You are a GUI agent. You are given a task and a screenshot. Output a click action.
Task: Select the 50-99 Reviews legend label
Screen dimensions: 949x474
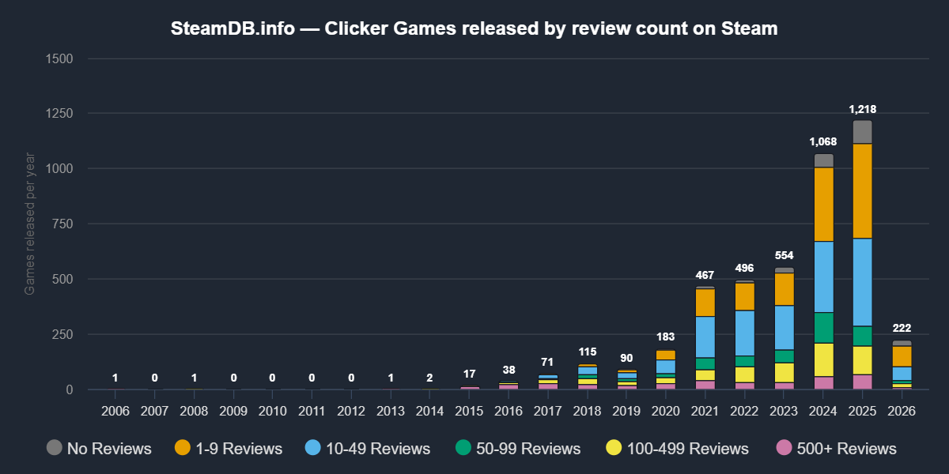tap(527, 449)
